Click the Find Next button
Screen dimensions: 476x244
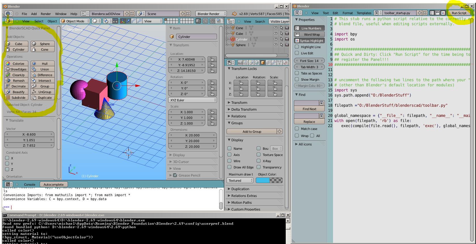coord(309,109)
